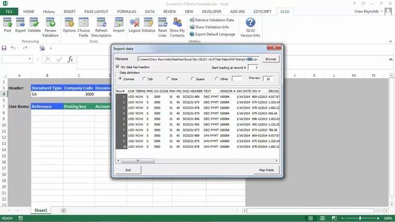Click cell with company code 3000
The image size is (395, 222).
click(79, 94)
